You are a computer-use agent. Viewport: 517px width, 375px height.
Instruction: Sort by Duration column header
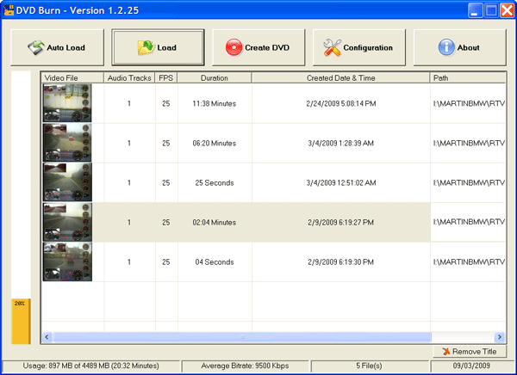pyautogui.click(x=215, y=77)
